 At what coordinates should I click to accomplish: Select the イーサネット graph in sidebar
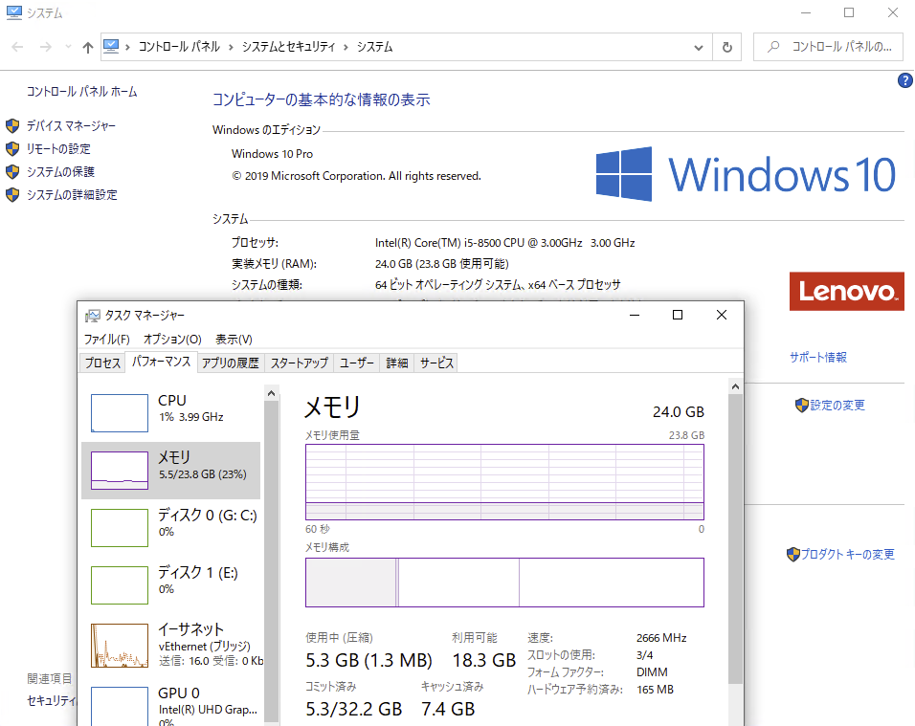click(x=120, y=645)
